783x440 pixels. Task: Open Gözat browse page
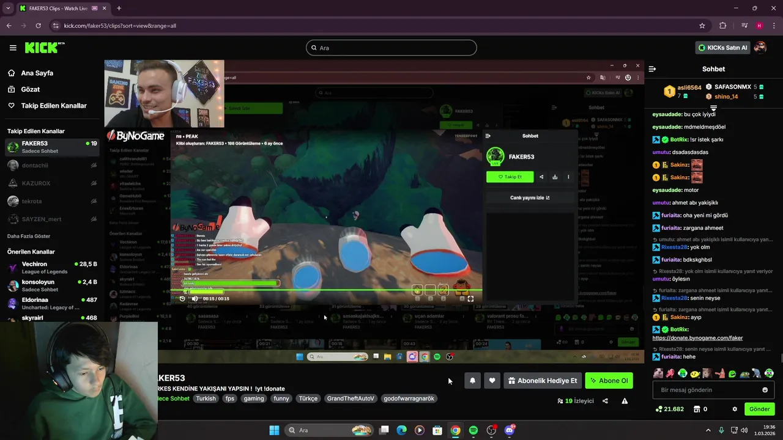click(x=30, y=89)
